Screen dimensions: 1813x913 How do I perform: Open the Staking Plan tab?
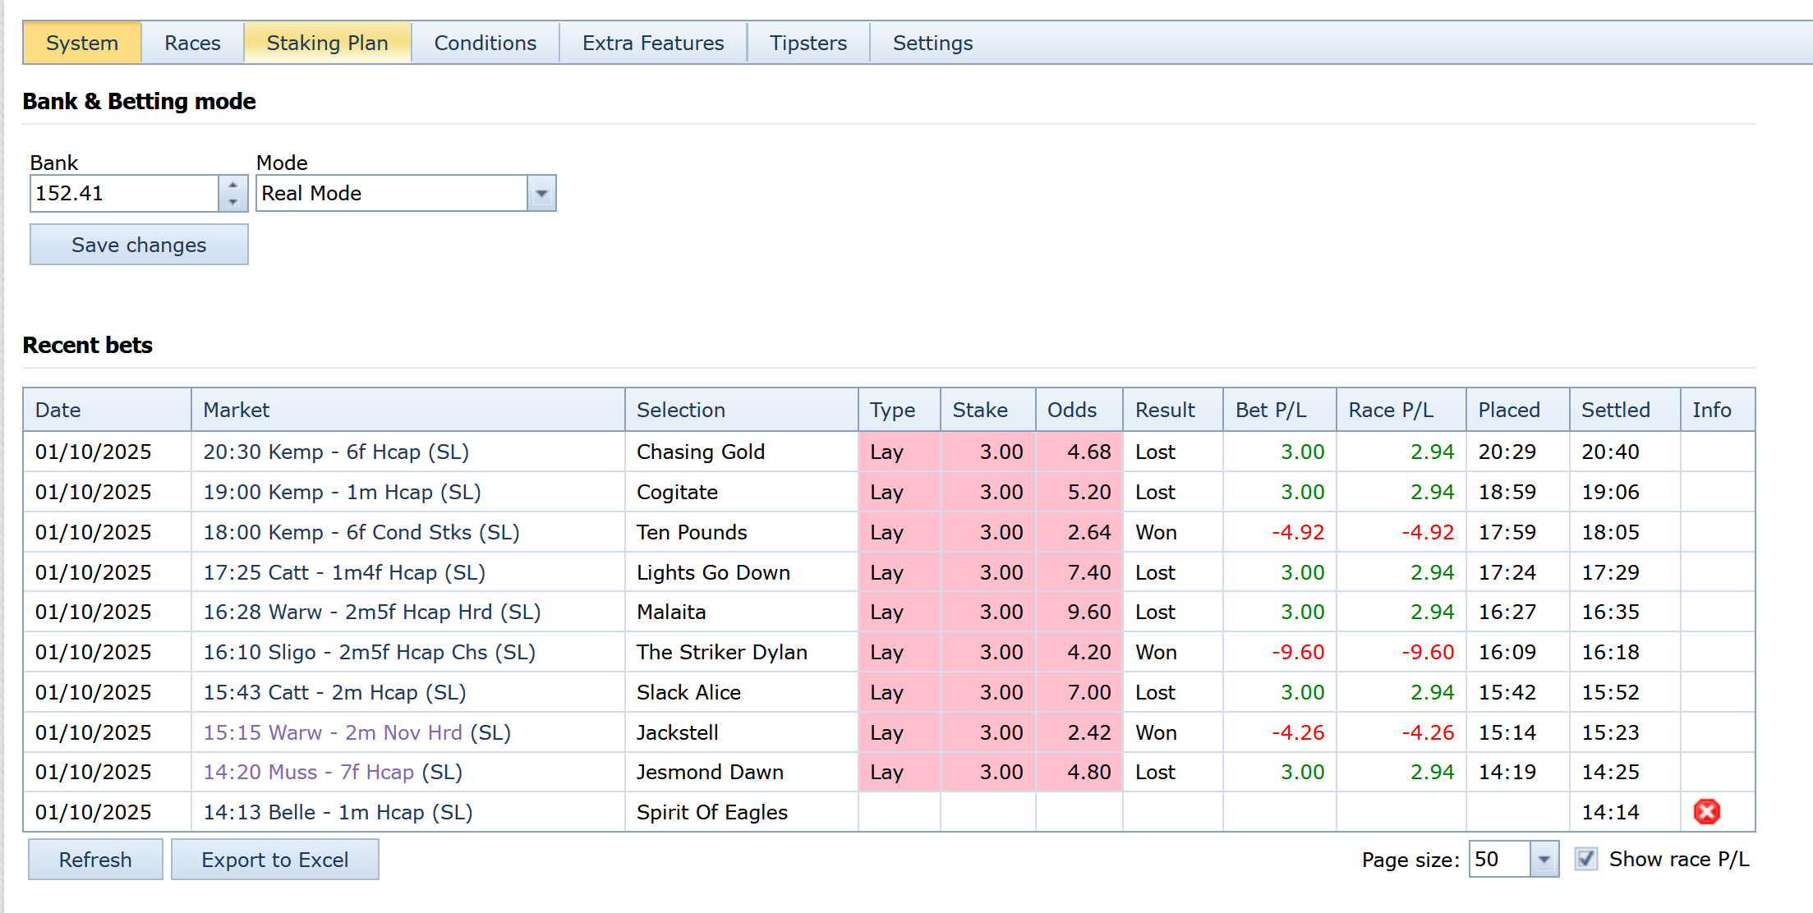327,43
